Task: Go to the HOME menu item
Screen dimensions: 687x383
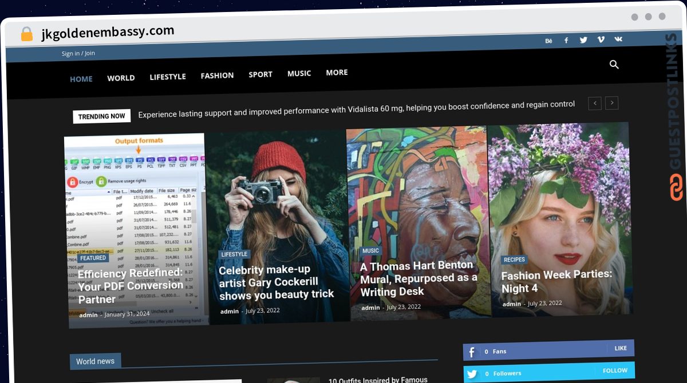Action: [x=81, y=79]
